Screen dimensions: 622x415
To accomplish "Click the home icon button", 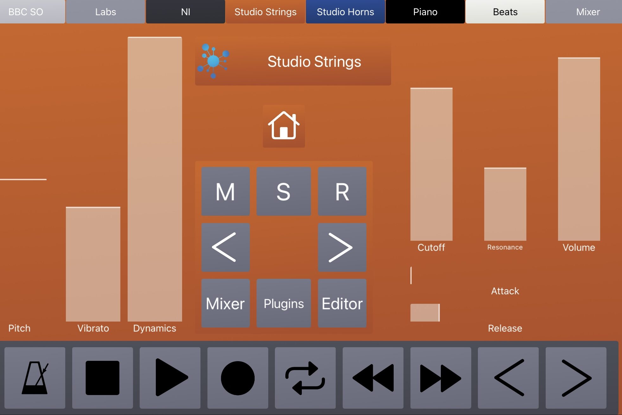I will pyautogui.click(x=284, y=126).
